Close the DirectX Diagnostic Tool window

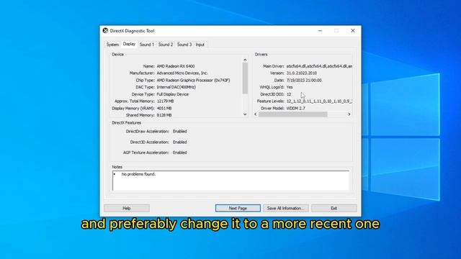[353, 30]
